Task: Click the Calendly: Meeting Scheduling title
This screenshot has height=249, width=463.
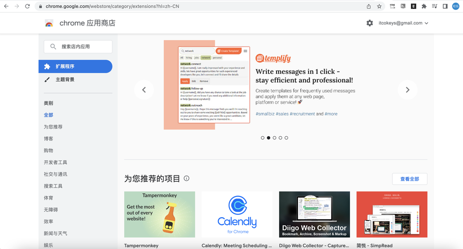Action: click(x=236, y=246)
